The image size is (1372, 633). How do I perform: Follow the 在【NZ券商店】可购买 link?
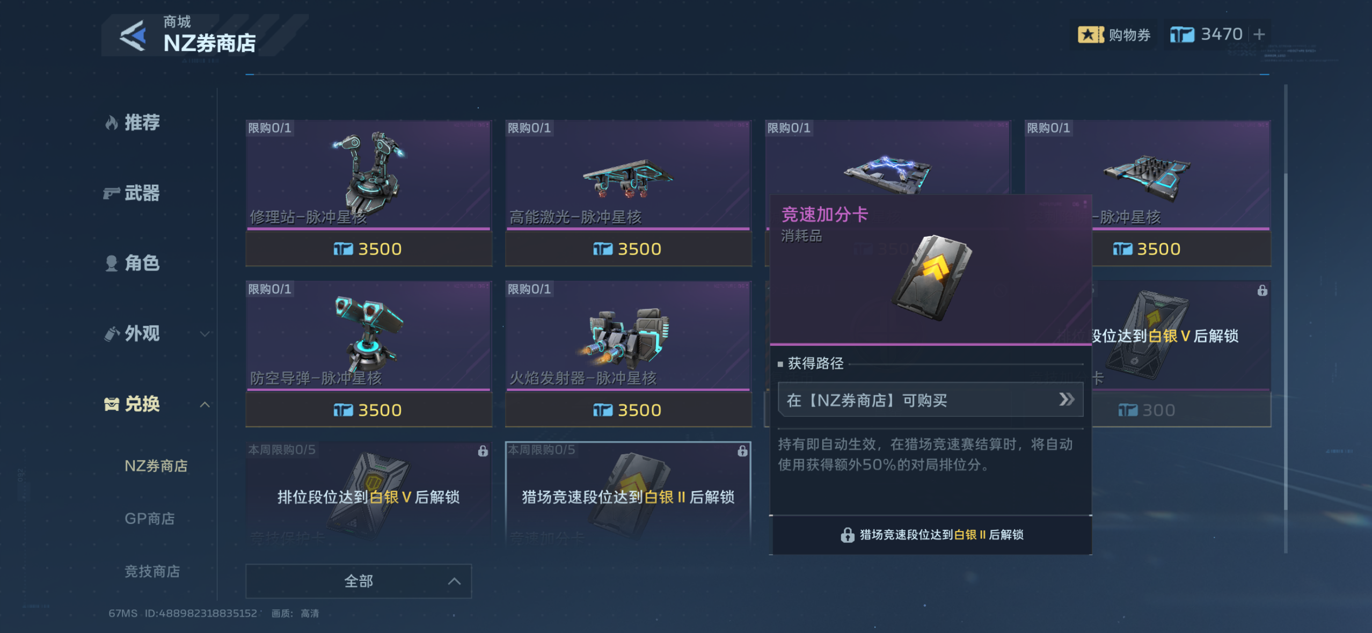coord(930,399)
